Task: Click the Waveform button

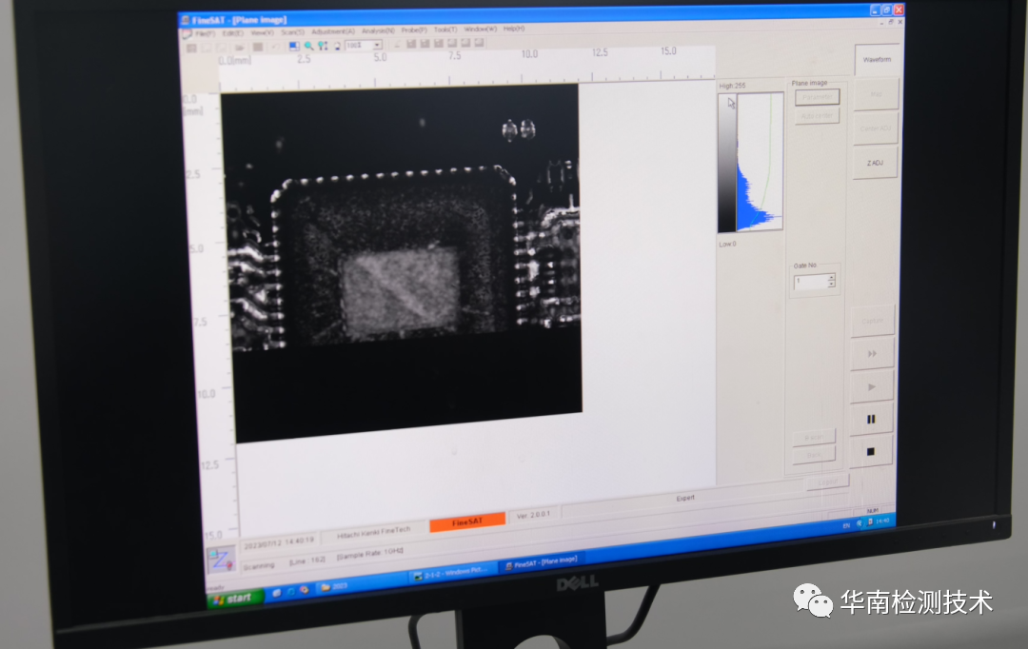Action: [x=877, y=60]
